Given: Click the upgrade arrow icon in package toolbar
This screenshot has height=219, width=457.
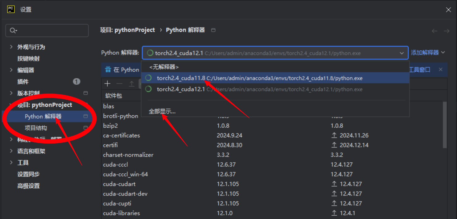Looking at the screenshot, I should click(132, 84).
